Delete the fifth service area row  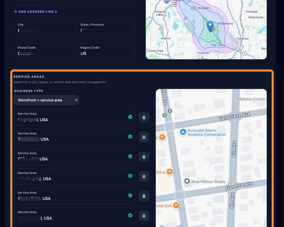(x=144, y=196)
